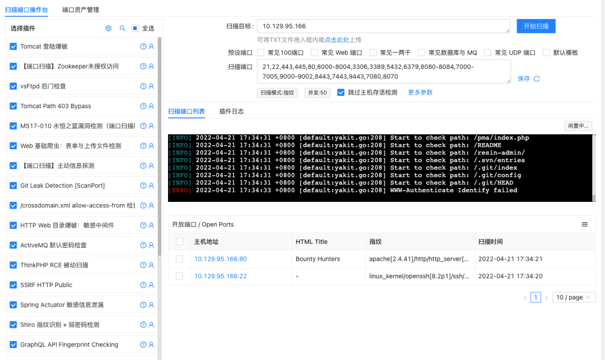The width and height of the screenshot is (605, 360).
Task: Enable the 常见100端口 preset checkbox
Action: (261, 53)
